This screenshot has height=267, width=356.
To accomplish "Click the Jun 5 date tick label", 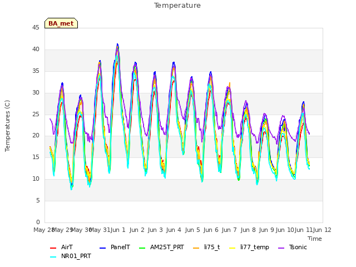I will (192, 230).
